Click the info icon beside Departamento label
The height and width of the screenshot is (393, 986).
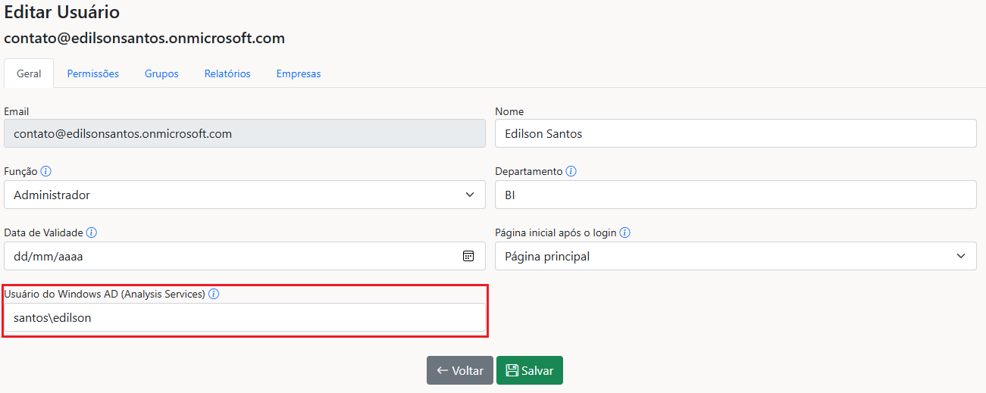[x=571, y=171]
